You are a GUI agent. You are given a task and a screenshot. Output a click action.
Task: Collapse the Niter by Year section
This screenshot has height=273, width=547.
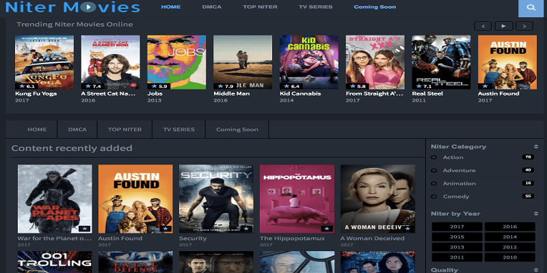point(536,214)
